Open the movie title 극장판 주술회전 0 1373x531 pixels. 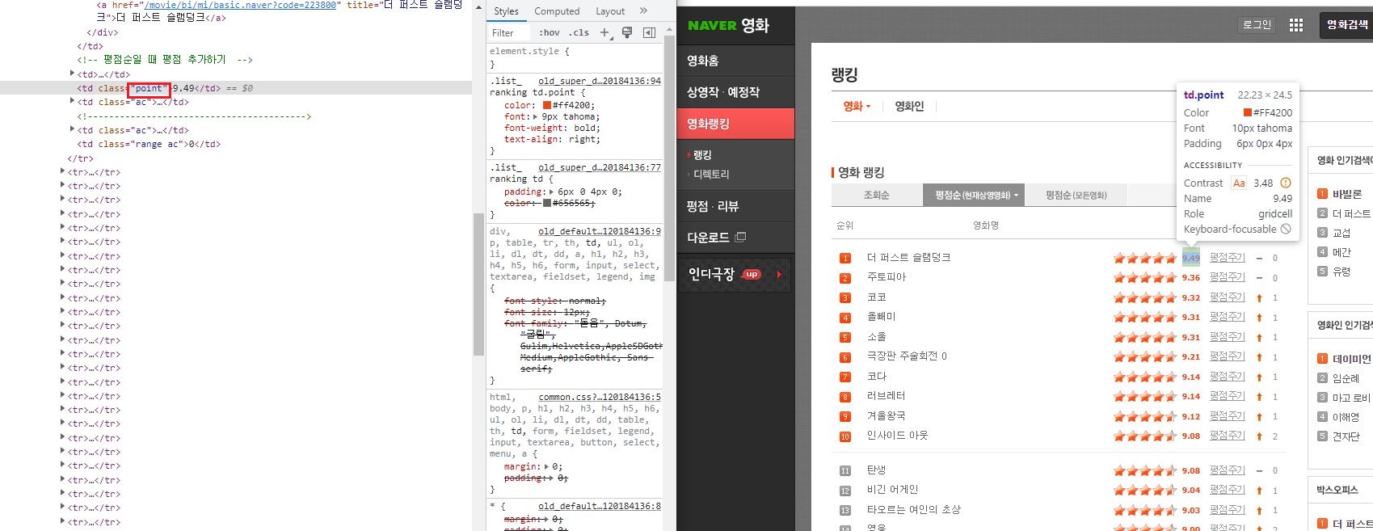click(907, 356)
